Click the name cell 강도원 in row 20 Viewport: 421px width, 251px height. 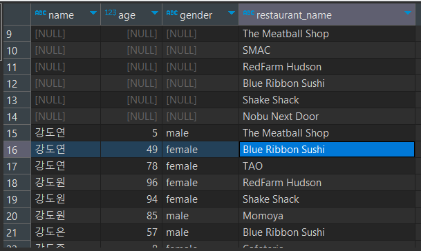pyautogui.click(x=66, y=216)
